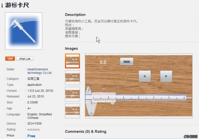The image size is (199, 139).
Task: Click the category value 实用工具
Action: coord(33,79)
